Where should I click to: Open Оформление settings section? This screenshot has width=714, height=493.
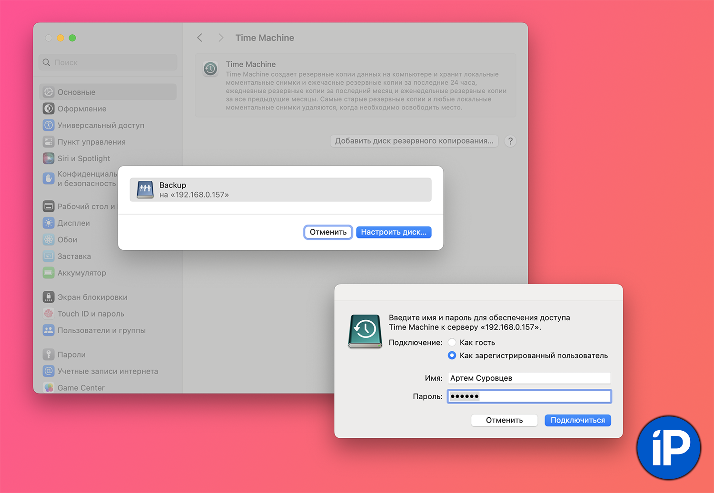pos(108,108)
